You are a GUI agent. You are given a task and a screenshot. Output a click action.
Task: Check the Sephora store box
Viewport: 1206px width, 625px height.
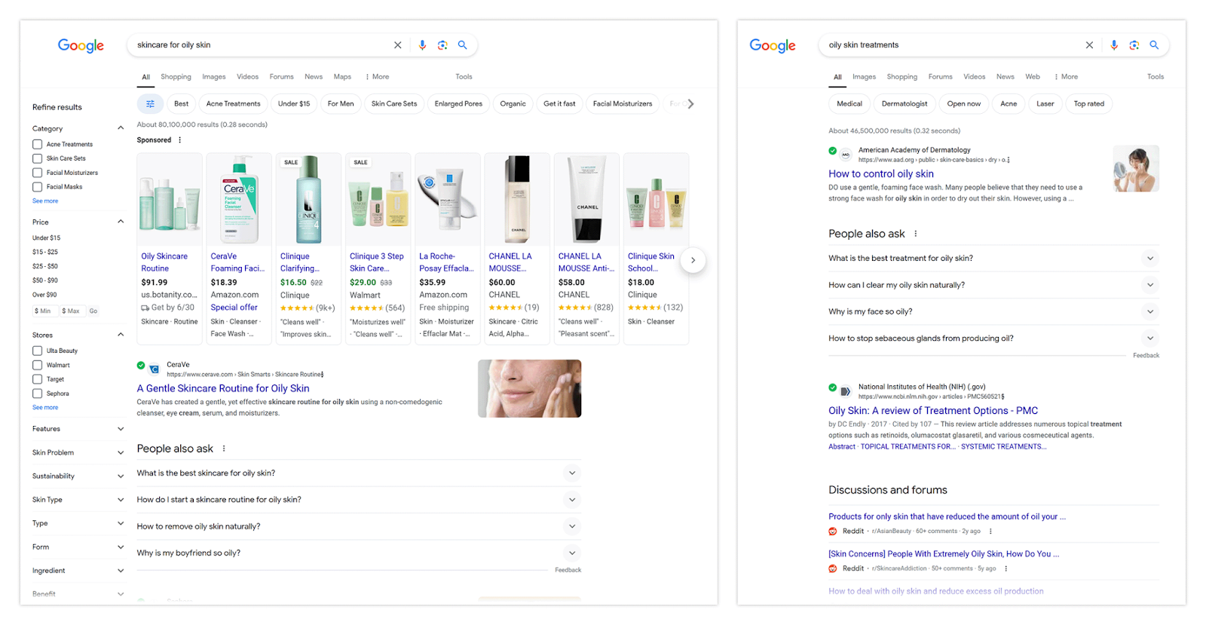click(x=37, y=394)
